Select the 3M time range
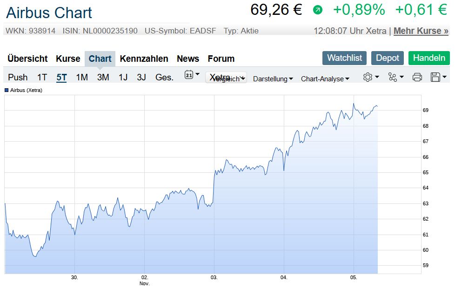Viewport: 455px width, 288px height. (103, 78)
